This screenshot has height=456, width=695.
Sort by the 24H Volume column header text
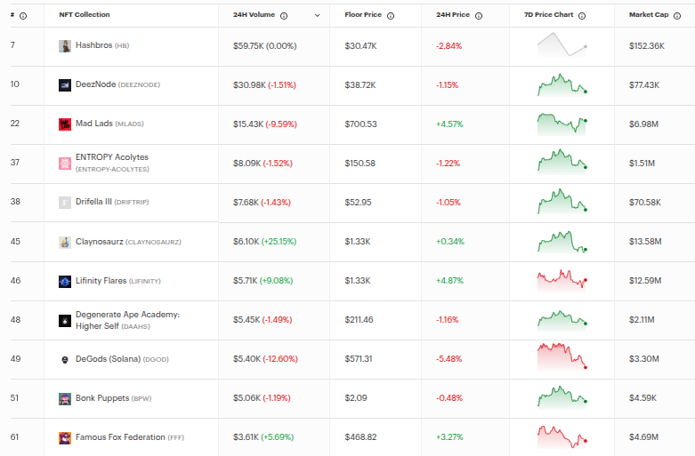point(254,14)
